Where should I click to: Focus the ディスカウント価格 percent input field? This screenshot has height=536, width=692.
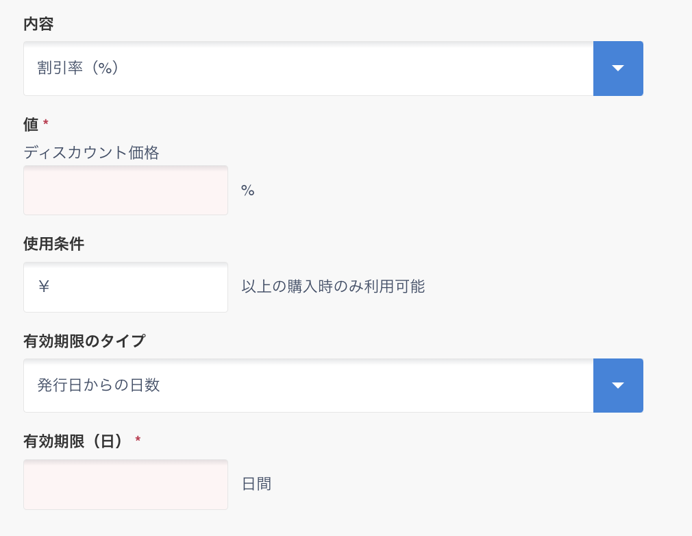pyautogui.click(x=125, y=191)
